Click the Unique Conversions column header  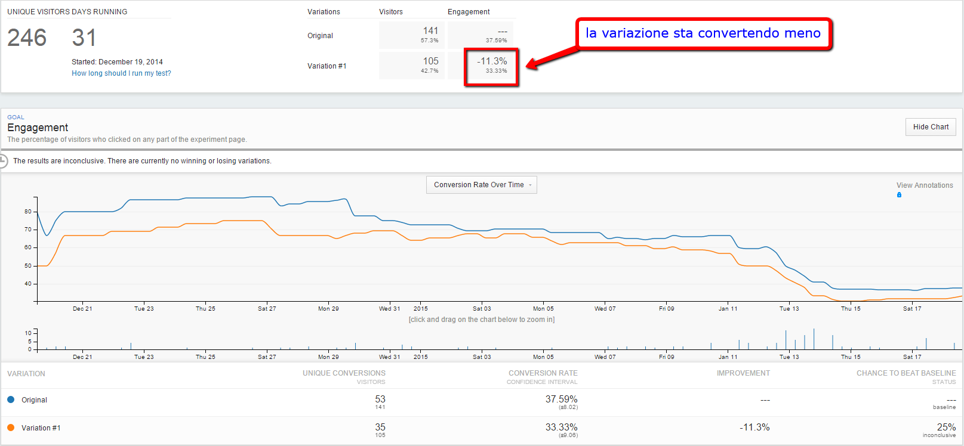344,373
